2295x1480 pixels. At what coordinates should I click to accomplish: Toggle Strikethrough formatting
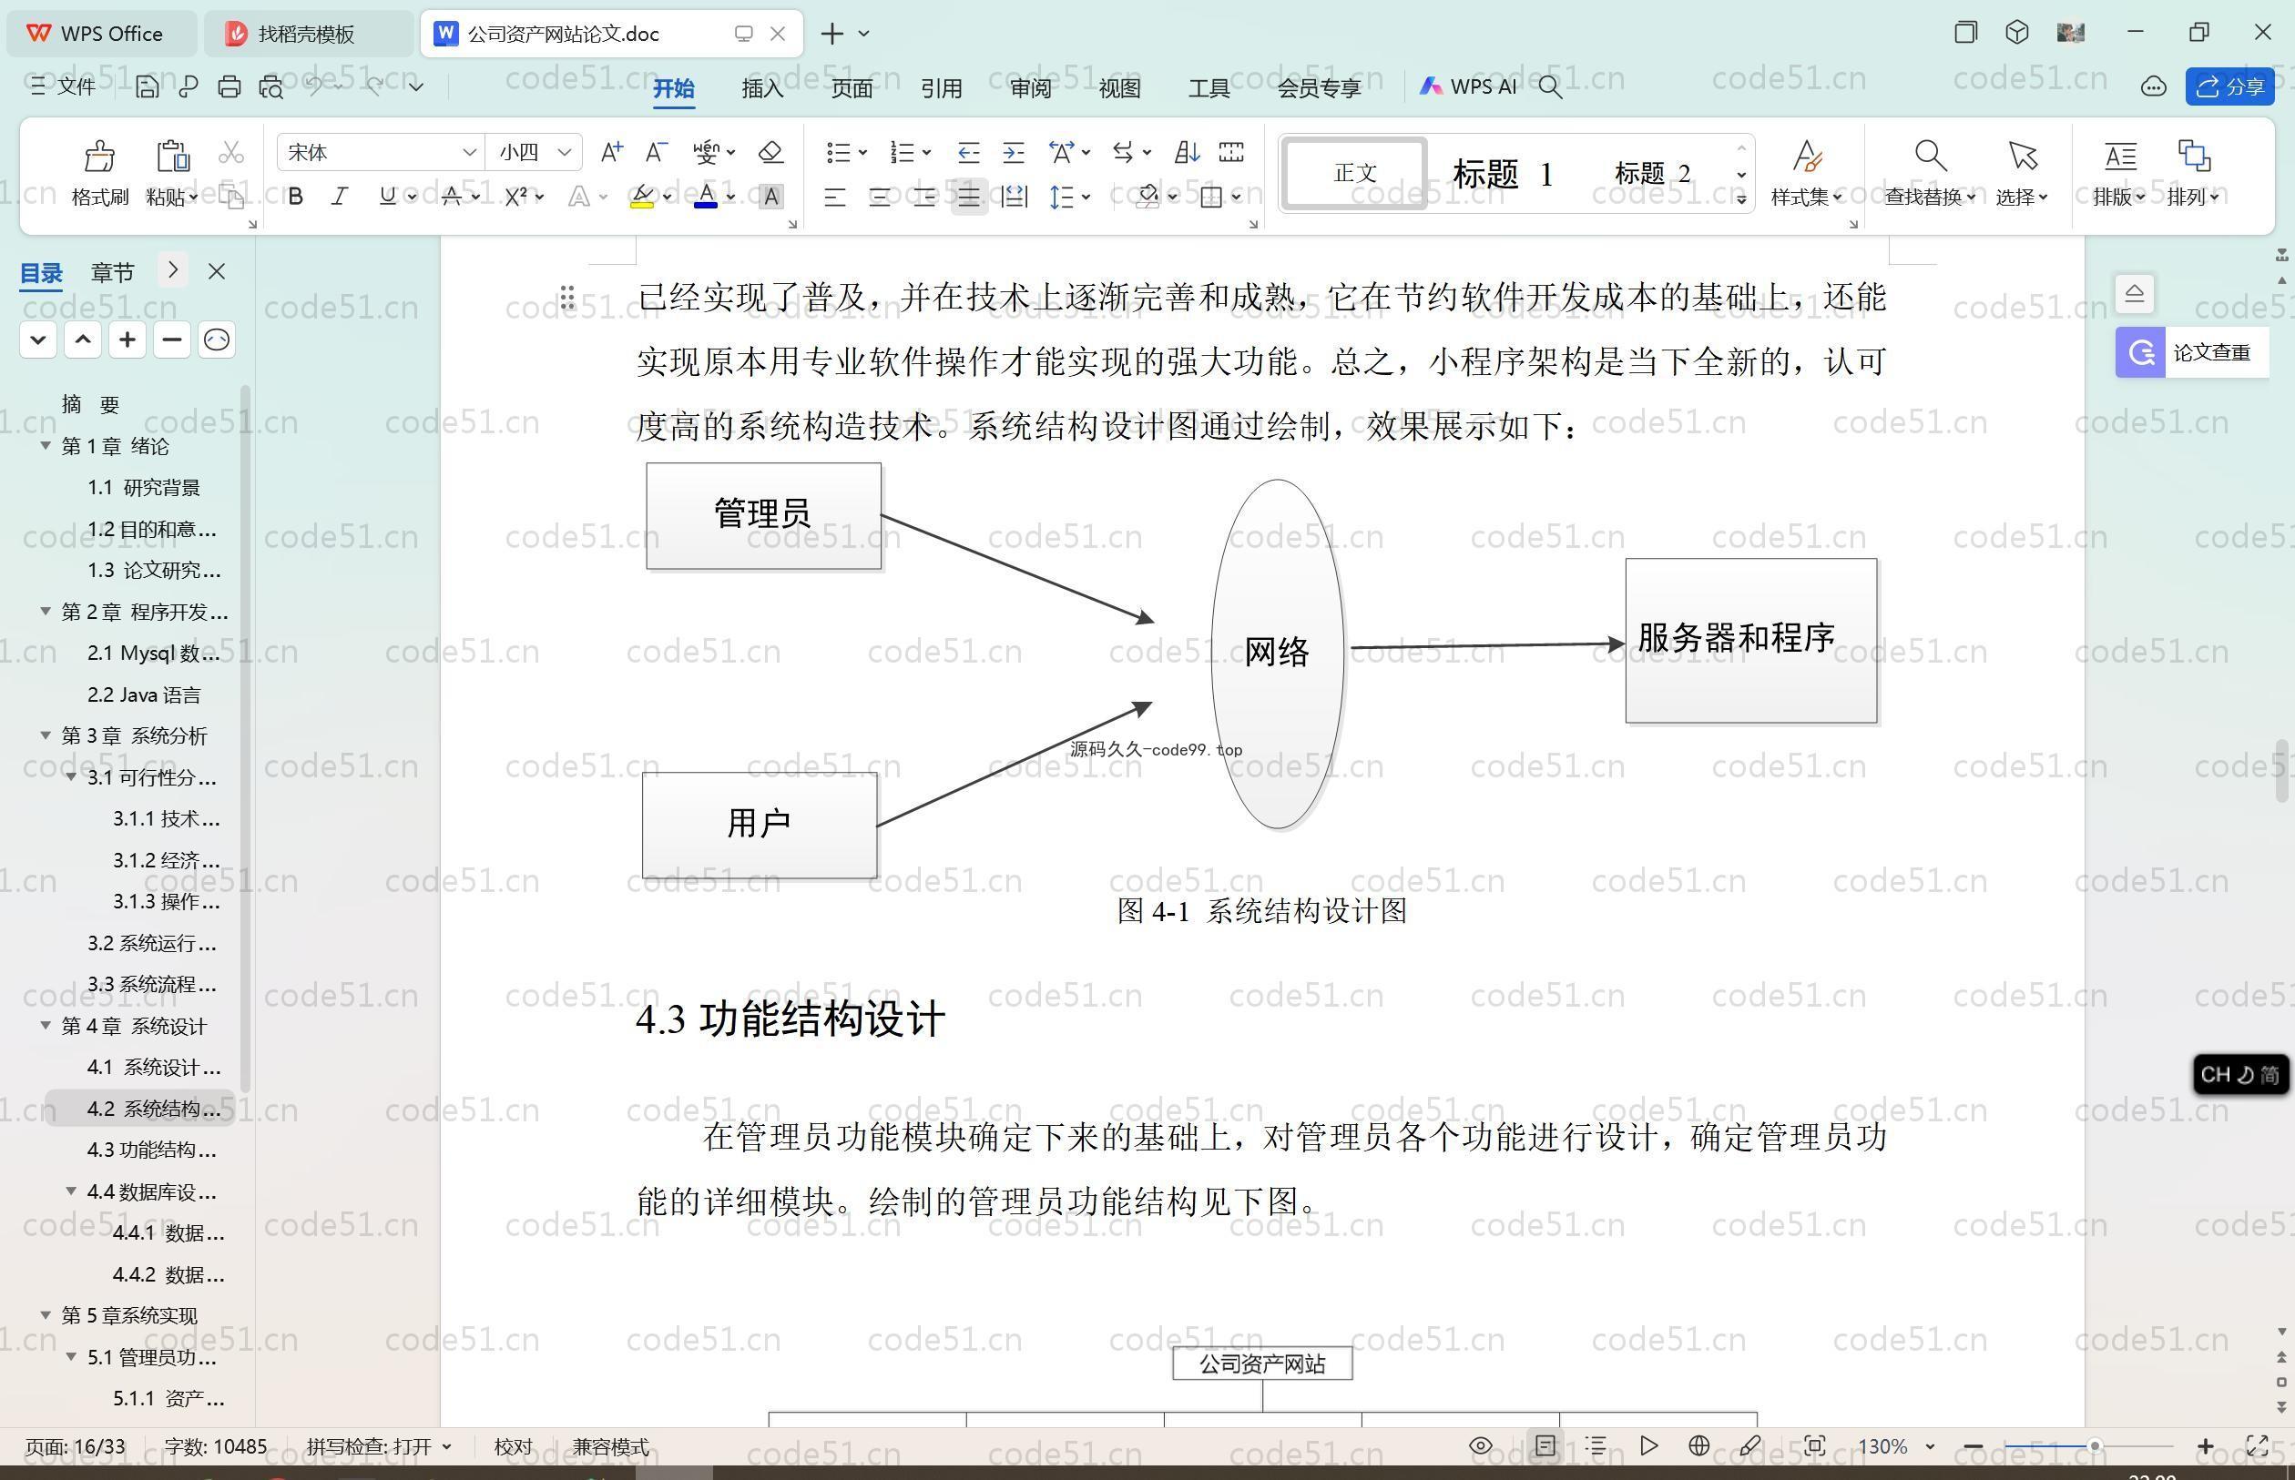[x=452, y=197]
